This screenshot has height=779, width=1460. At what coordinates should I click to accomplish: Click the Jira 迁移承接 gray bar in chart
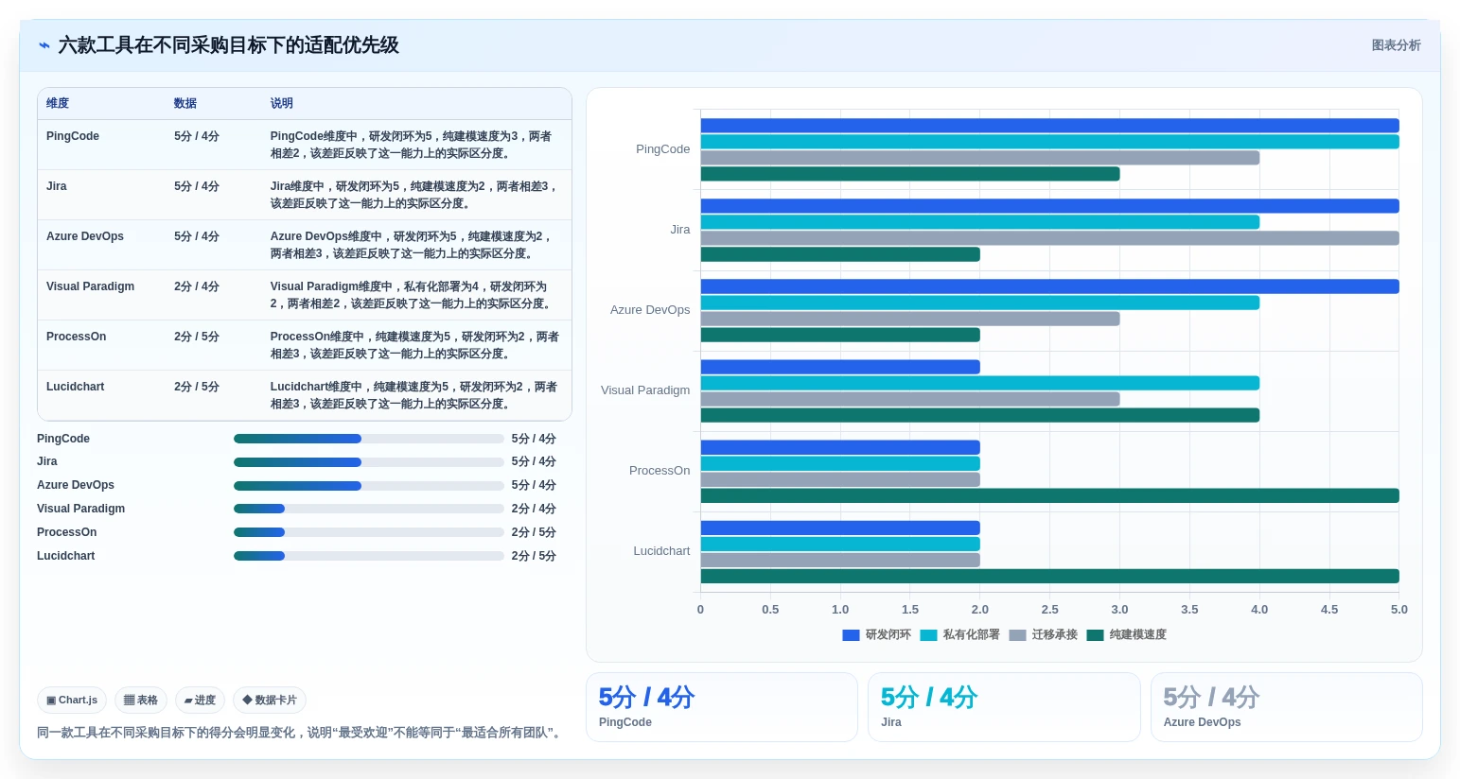(x=1049, y=238)
